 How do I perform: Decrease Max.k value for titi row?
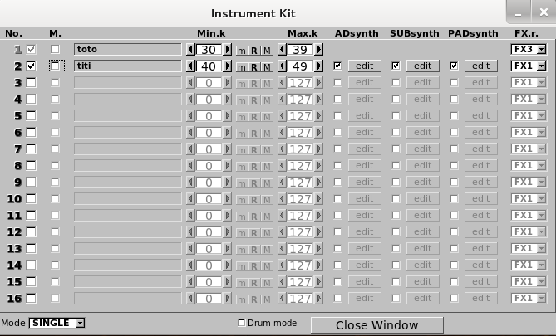click(282, 66)
